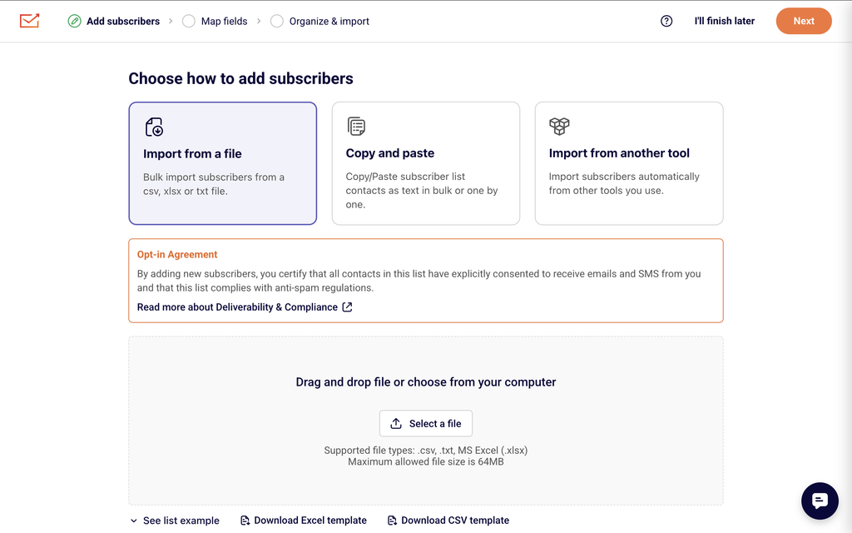
Task: Click the Drag and drop file text
Action: [426, 382]
